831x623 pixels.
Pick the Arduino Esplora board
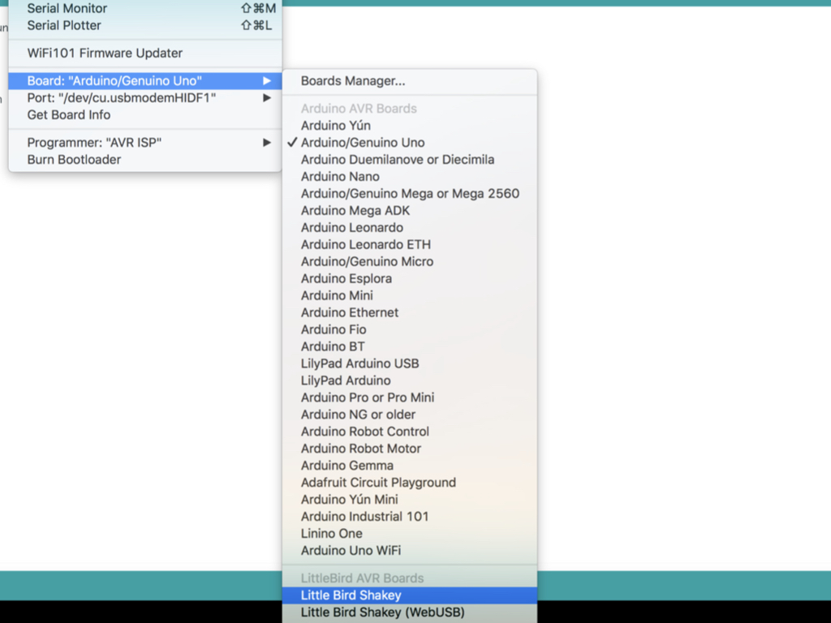(x=410, y=278)
